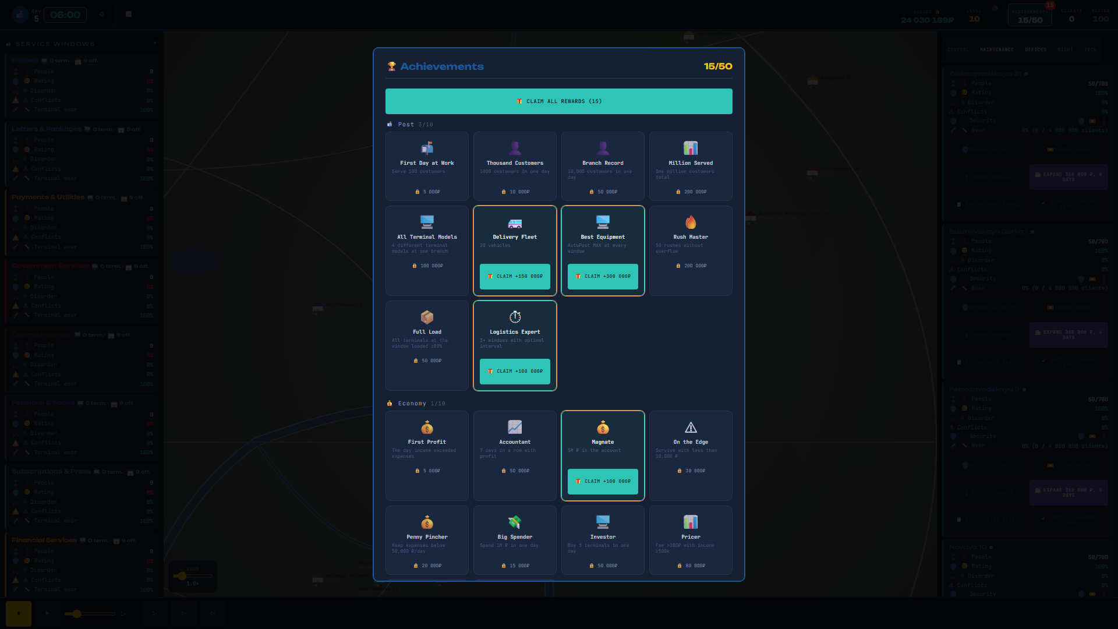This screenshot has height=629, width=1118.
Task: Click the game speed slider handle
Action: click(x=76, y=613)
